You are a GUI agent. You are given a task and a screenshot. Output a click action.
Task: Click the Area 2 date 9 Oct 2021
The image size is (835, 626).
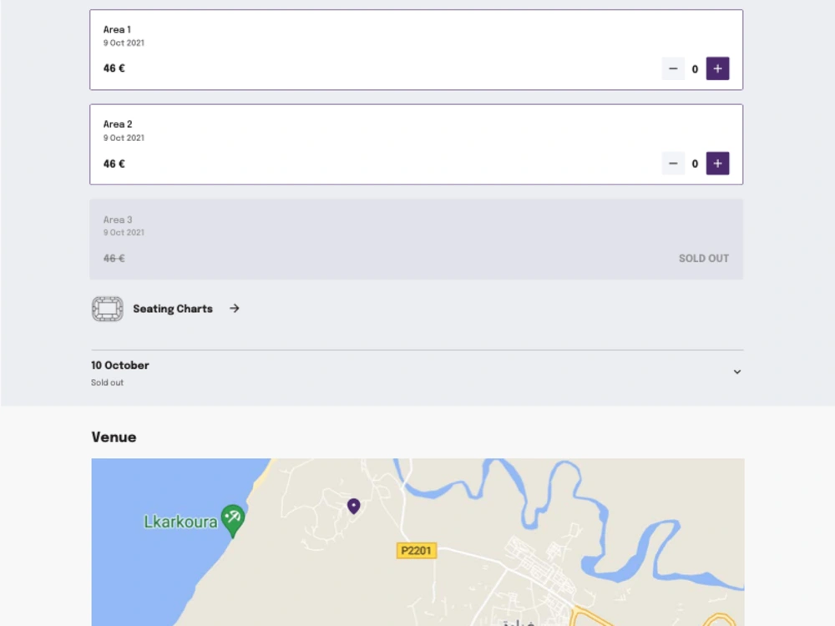[124, 138]
